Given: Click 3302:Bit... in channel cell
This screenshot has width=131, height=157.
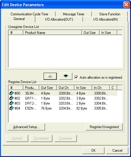Looking at the screenshot, I should (x=101, y=98).
